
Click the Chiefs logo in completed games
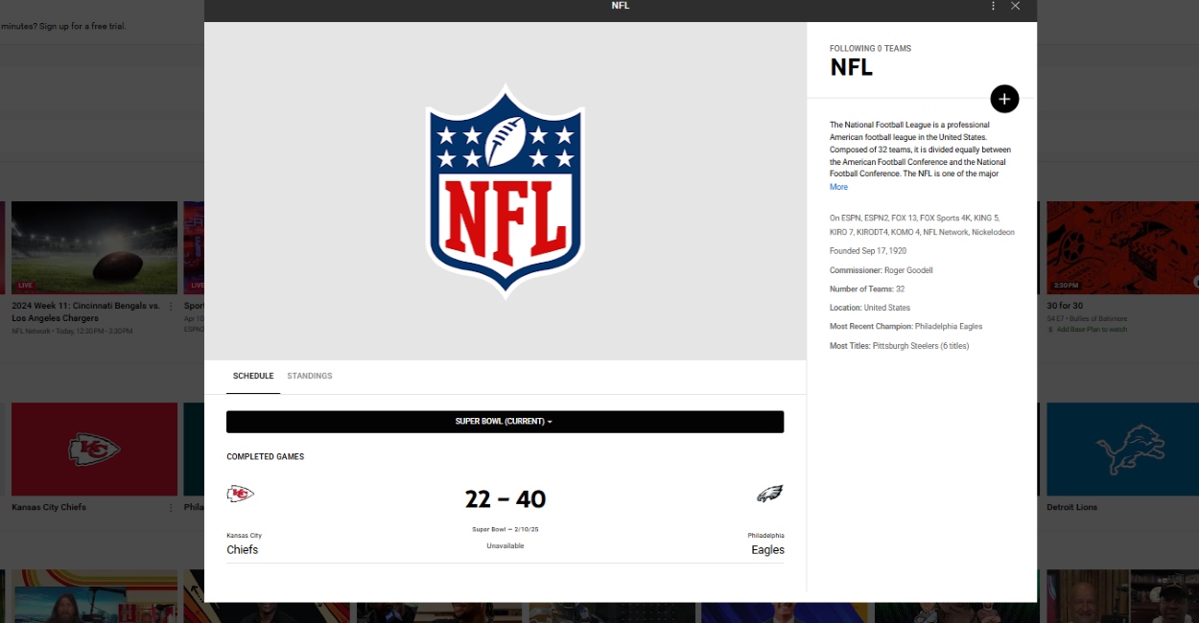[240, 494]
